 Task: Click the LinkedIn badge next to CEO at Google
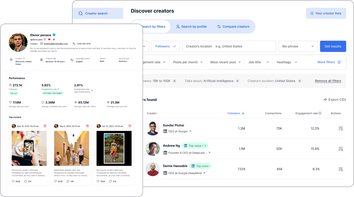(x=165, y=131)
